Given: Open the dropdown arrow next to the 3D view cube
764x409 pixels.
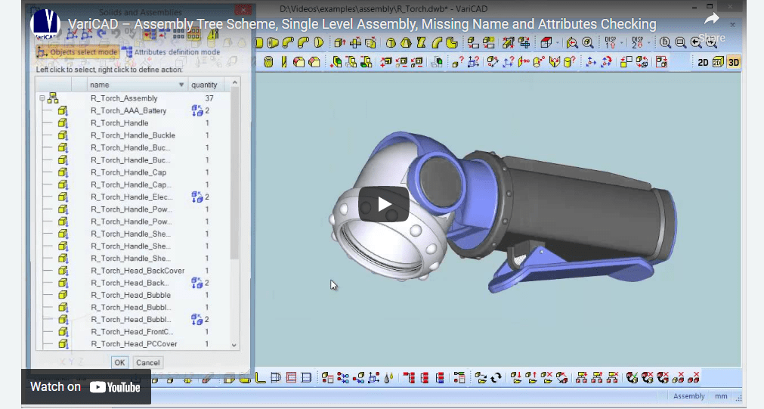Looking at the screenshot, I should tap(557, 43).
